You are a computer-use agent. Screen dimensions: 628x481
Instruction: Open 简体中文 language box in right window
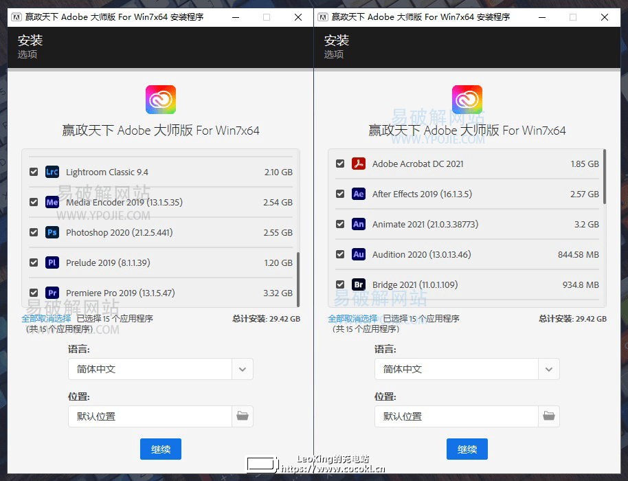click(x=457, y=369)
